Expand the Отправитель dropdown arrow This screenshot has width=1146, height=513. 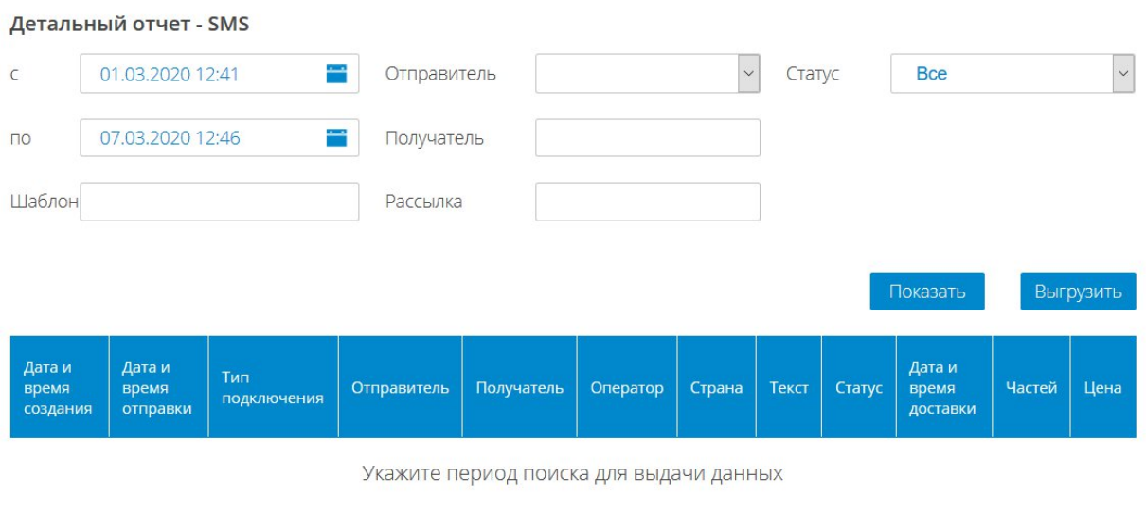[x=748, y=74]
